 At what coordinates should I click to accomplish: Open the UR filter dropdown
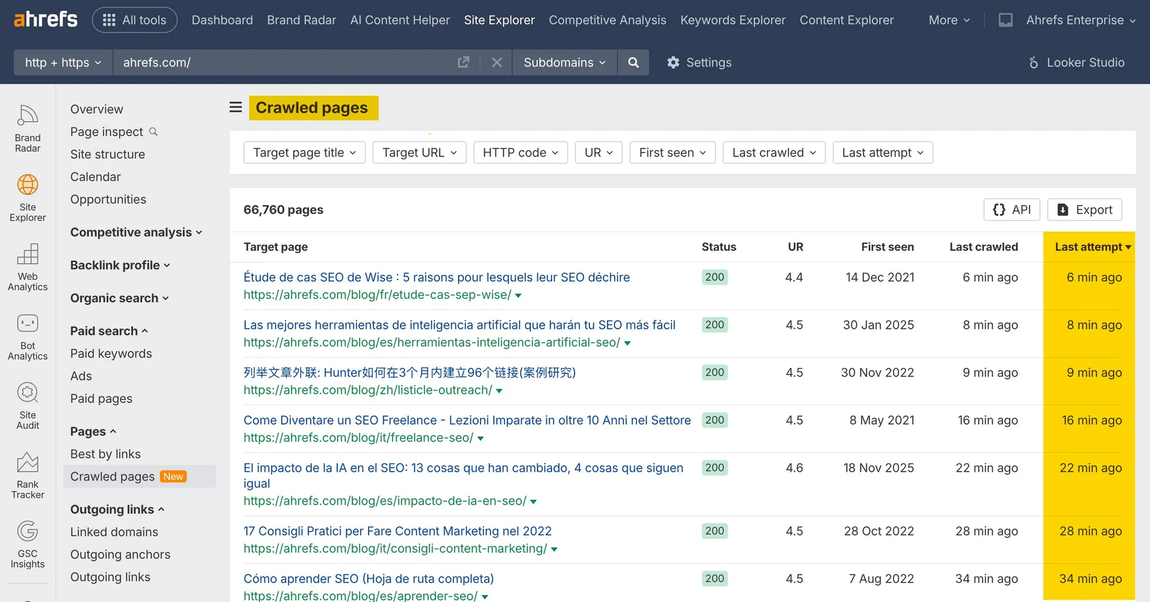tap(599, 153)
